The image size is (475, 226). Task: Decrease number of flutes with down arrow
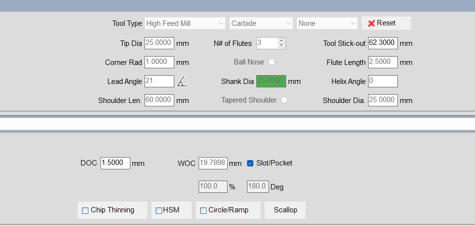281,45
